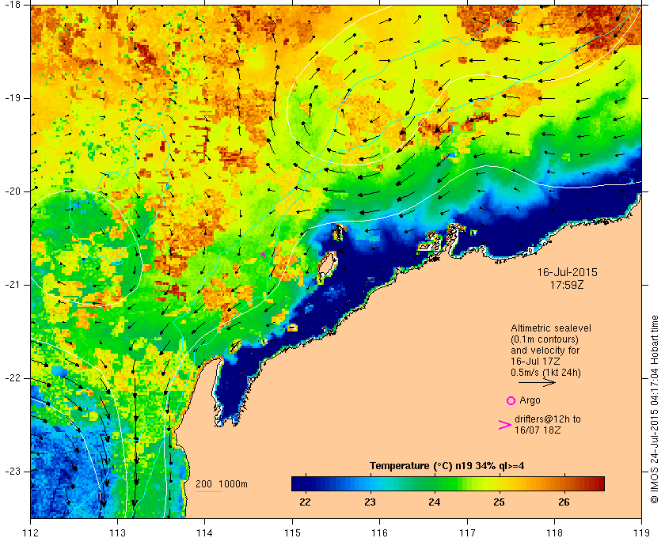Click the "Argo" legend label
Viewport: 665px width, 538px height.
click(530, 400)
